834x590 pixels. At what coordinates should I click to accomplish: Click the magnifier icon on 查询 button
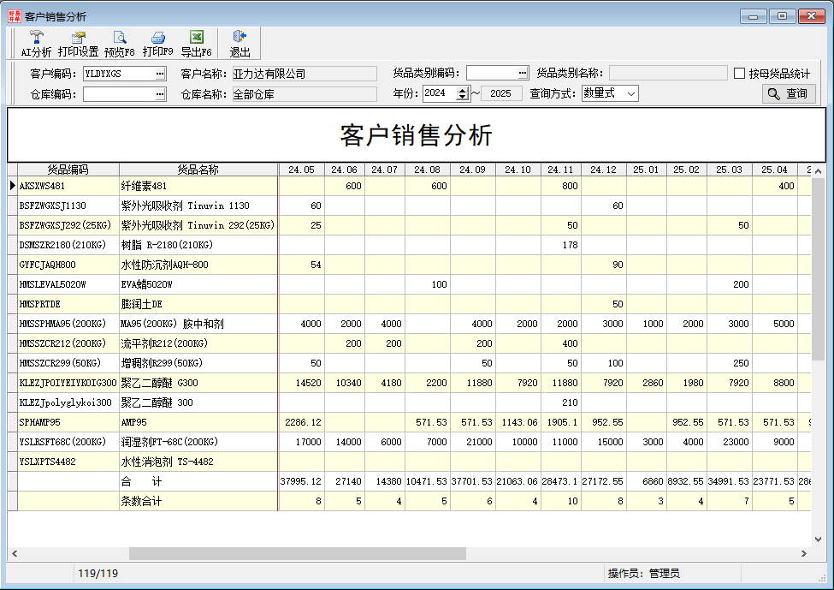point(774,92)
